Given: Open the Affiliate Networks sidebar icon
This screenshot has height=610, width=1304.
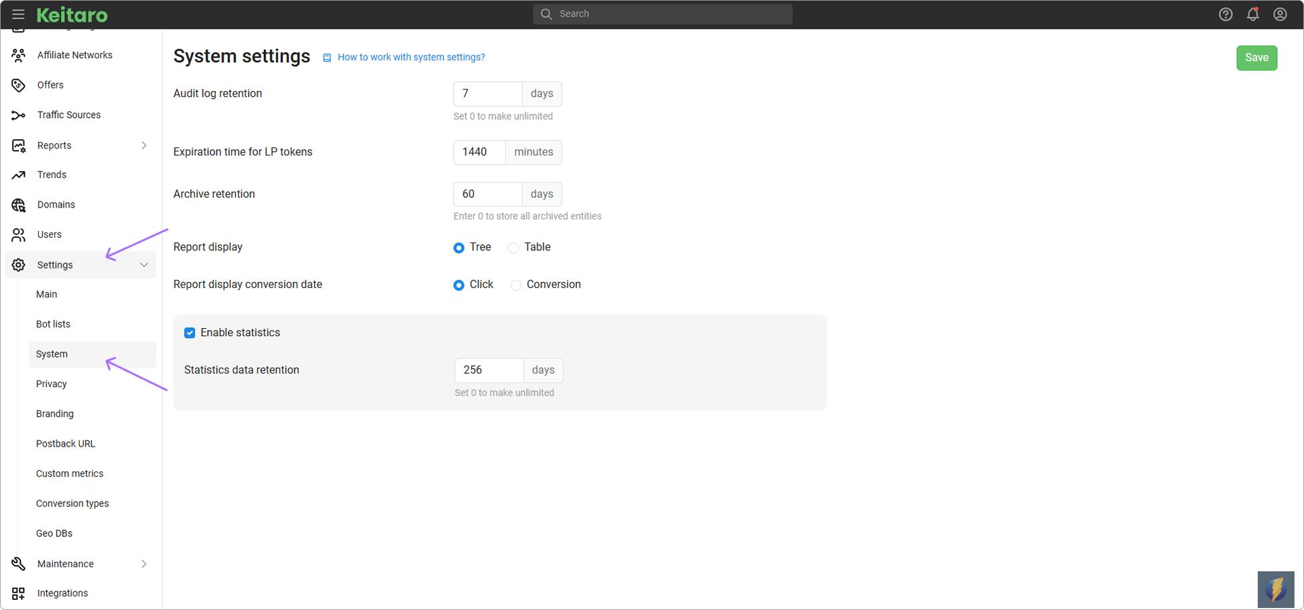Looking at the screenshot, I should (18, 55).
